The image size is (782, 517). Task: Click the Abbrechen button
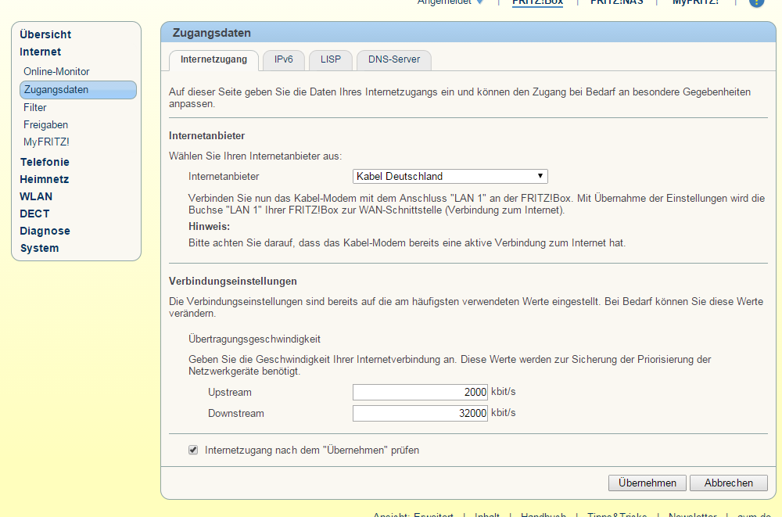(x=729, y=483)
